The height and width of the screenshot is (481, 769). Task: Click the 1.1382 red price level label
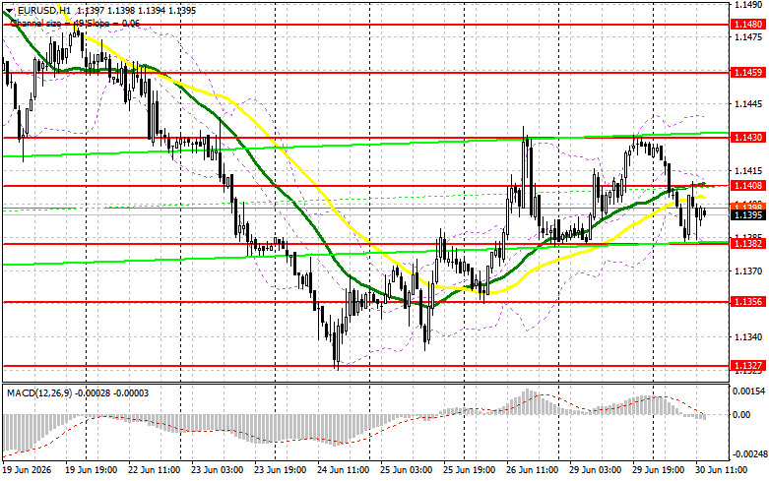pyautogui.click(x=748, y=243)
